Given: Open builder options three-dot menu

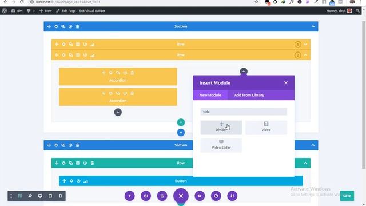Looking at the screenshot, I should [11, 196].
